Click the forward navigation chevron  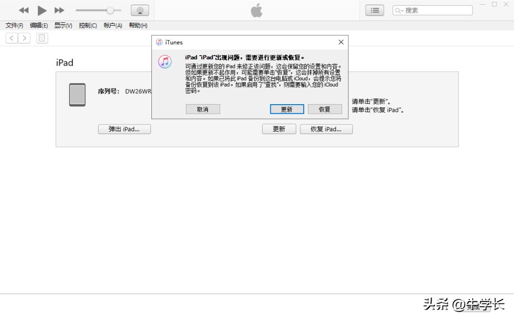click(x=24, y=38)
